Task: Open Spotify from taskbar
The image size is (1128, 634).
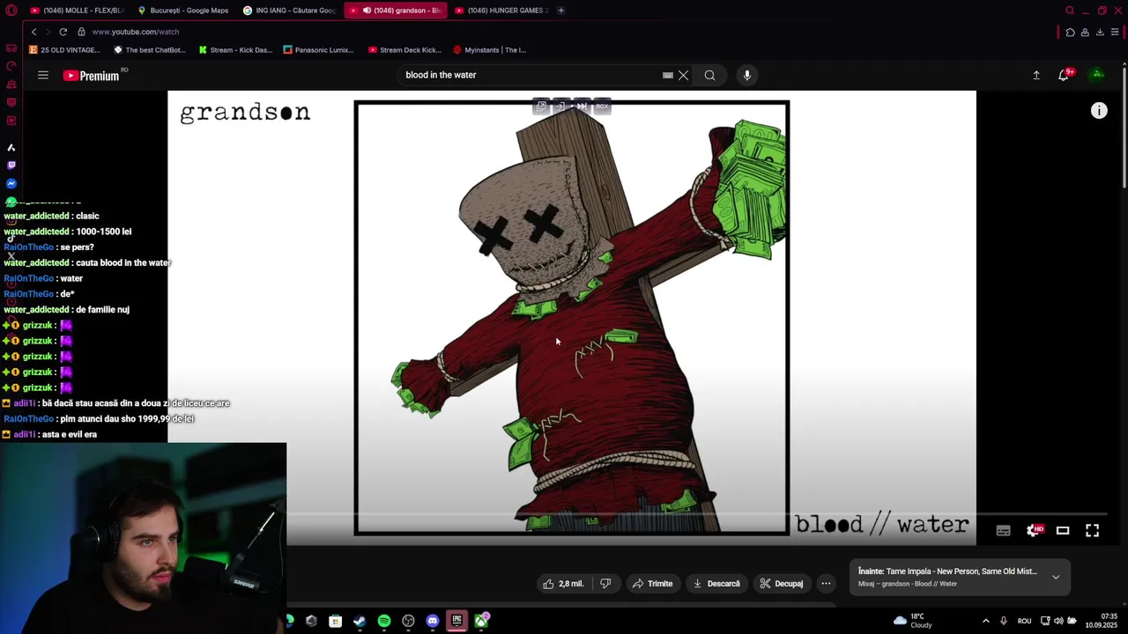Action: (384, 621)
